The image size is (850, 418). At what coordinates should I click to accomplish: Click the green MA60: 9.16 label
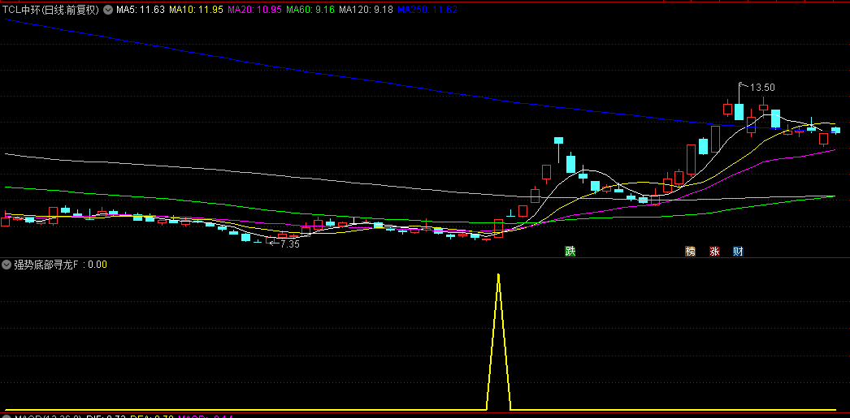(x=310, y=9)
